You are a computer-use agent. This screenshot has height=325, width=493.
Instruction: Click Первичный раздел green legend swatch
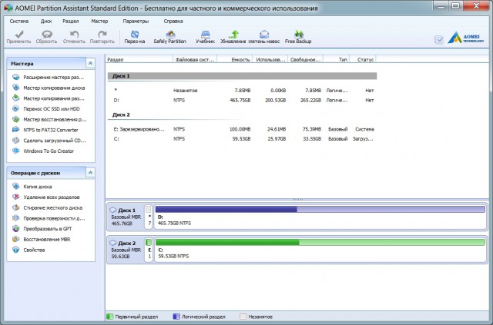click(109, 317)
